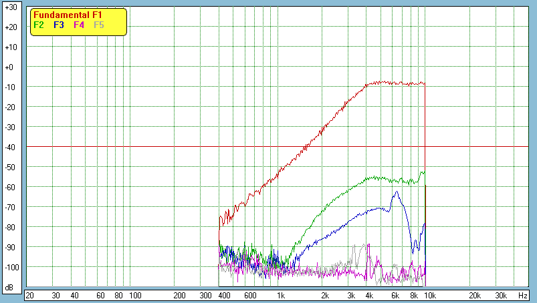Click the dB unit label

click(x=10, y=287)
